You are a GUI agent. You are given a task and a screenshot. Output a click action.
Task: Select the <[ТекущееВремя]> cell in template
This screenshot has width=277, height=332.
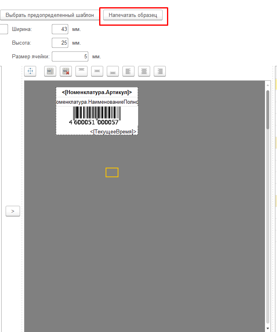[113, 132]
